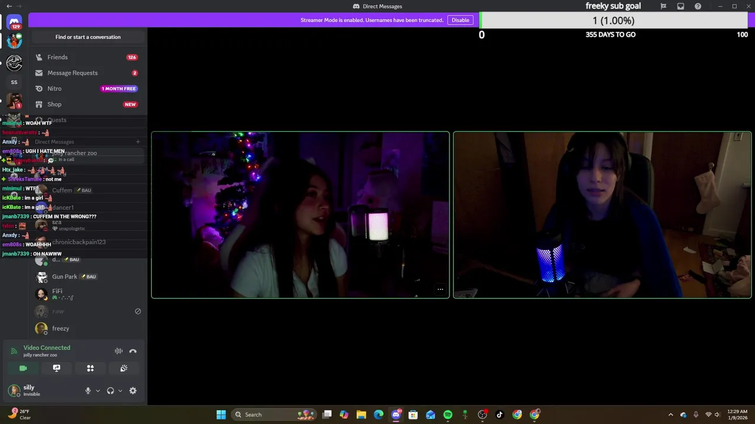755x424 pixels.
Task: Open Microsoft Store from taskbar
Action: [413, 415]
